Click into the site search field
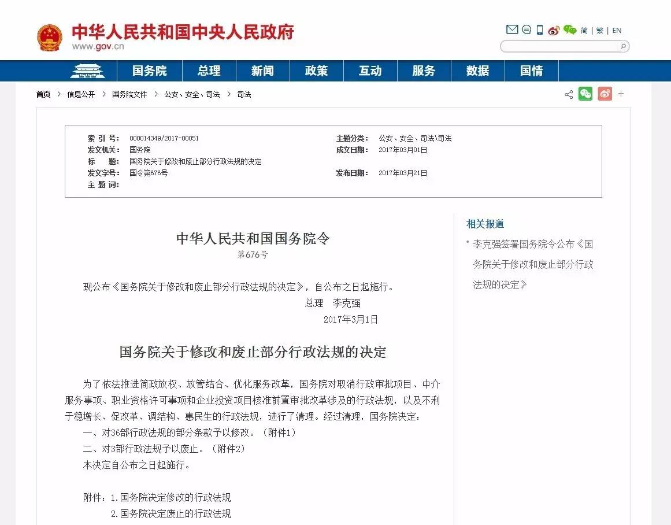The width and height of the screenshot is (671, 525). pos(559,46)
